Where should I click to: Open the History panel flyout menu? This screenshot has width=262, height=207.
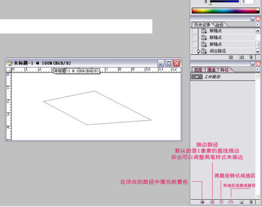click(258, 24)
